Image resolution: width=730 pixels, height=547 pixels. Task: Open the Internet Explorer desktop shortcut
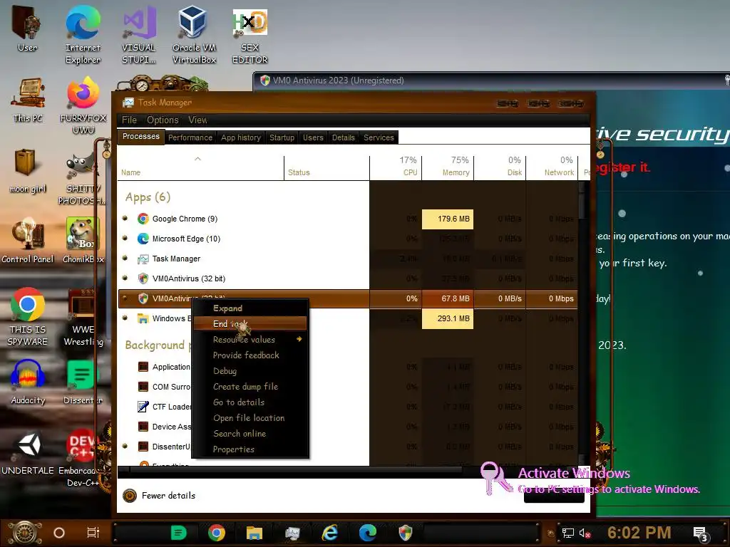83,33
